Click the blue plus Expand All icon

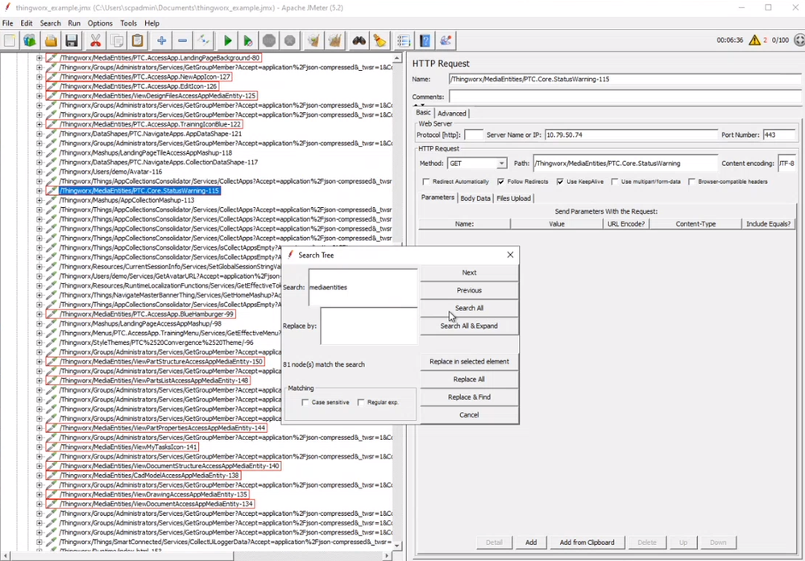162,40
